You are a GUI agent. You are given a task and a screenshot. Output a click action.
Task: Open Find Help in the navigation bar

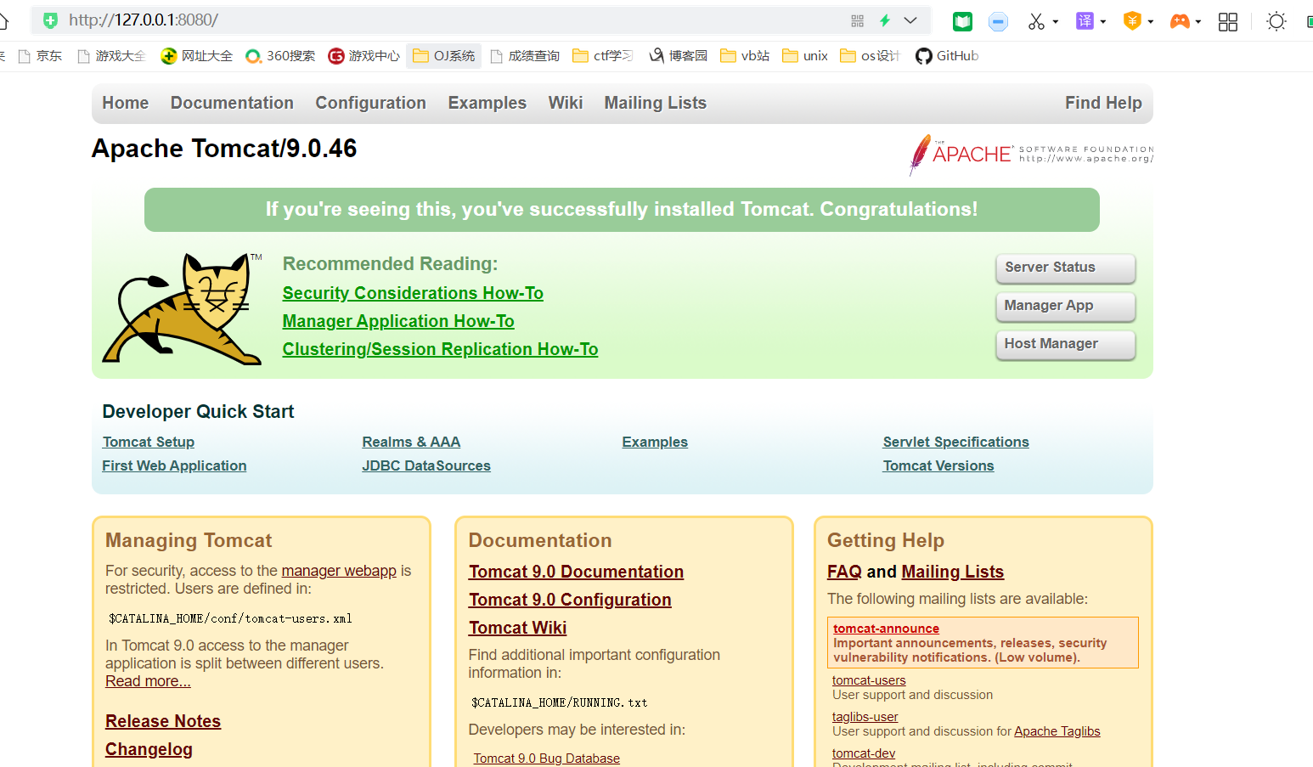(1104, 103)
